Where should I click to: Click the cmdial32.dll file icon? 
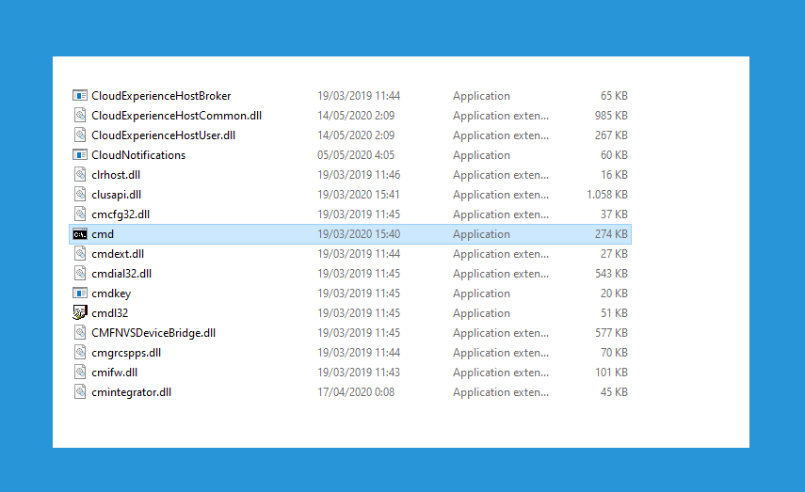point(80,274)
